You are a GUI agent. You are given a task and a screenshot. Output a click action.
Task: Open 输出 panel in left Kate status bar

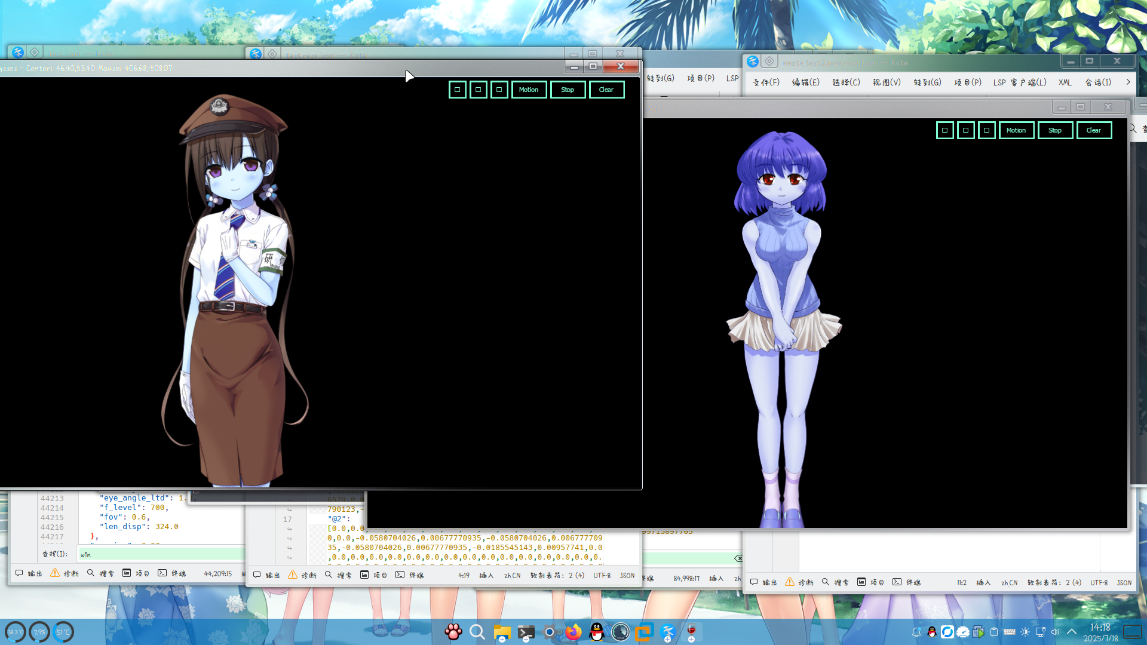pos(29,573)
